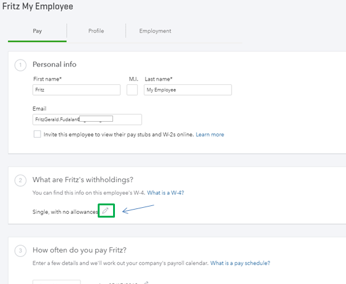This screenshot has width=346, height=284.
Task: Click the step 2 circle for withholdings
Action: 20,181
